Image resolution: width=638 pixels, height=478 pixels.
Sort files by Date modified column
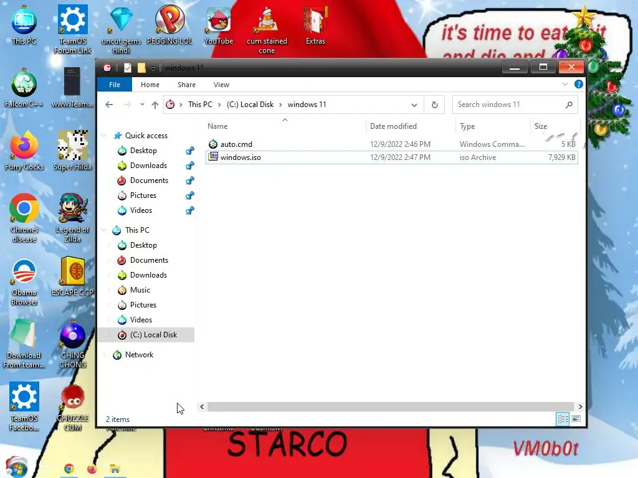click(410, 126)
